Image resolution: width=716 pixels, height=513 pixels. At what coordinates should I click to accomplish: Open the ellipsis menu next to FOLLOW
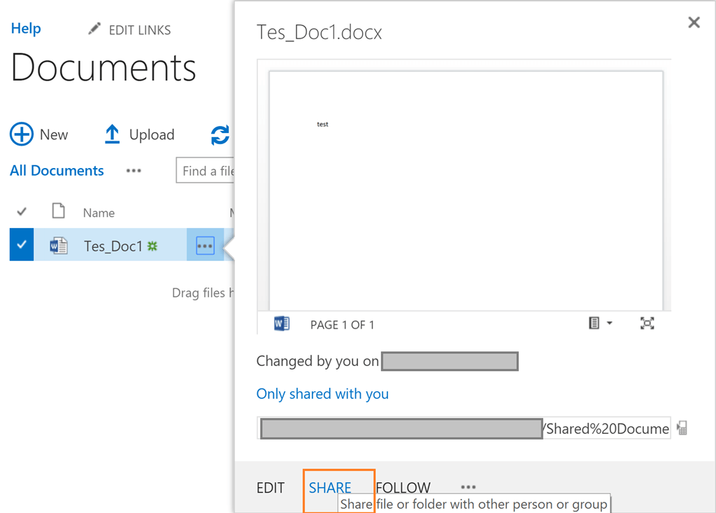[x=468, y=487]
